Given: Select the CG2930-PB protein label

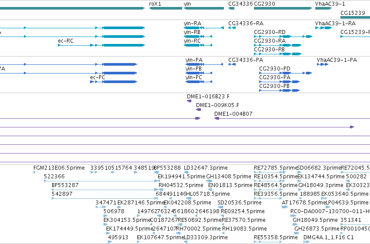Looking at the screenshot, I should pyautogui.click(x=274, y=86).
